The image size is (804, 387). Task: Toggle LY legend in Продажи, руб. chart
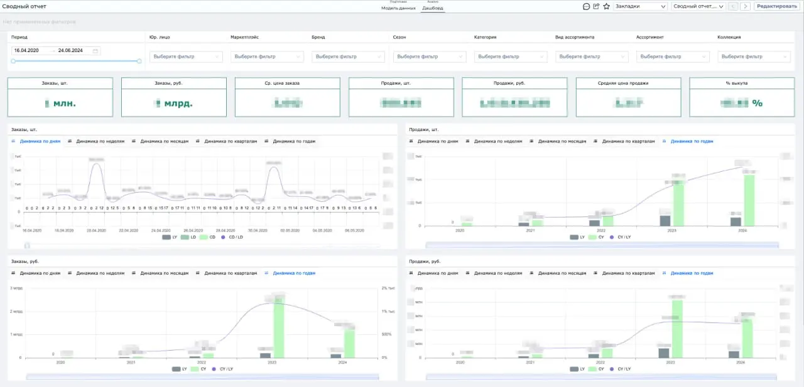pos(577,369)
